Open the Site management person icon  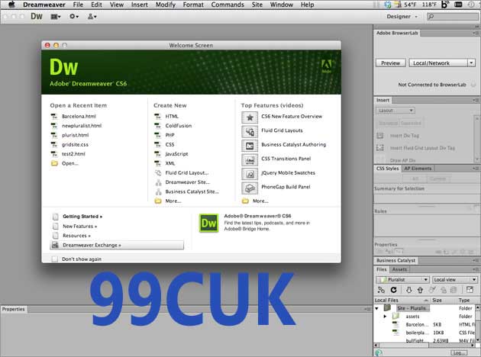click(92, 17)
